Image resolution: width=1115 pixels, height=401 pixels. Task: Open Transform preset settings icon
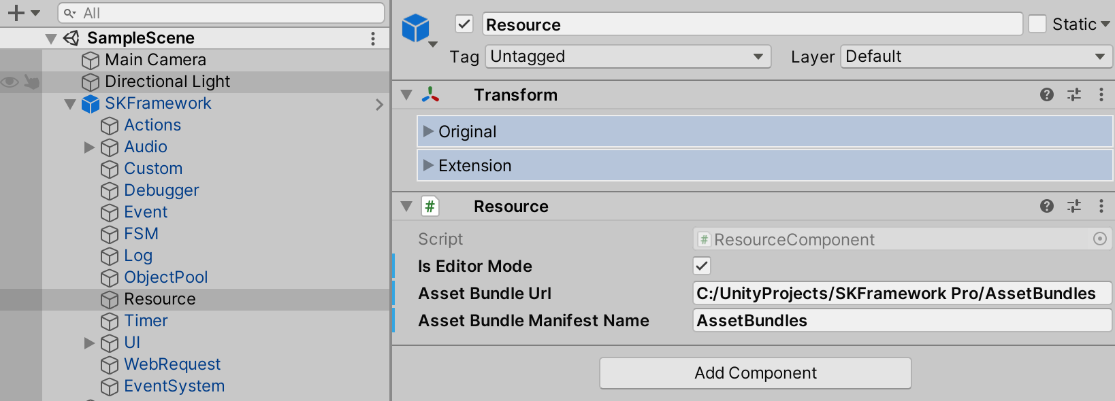(x=1074, y=95)
